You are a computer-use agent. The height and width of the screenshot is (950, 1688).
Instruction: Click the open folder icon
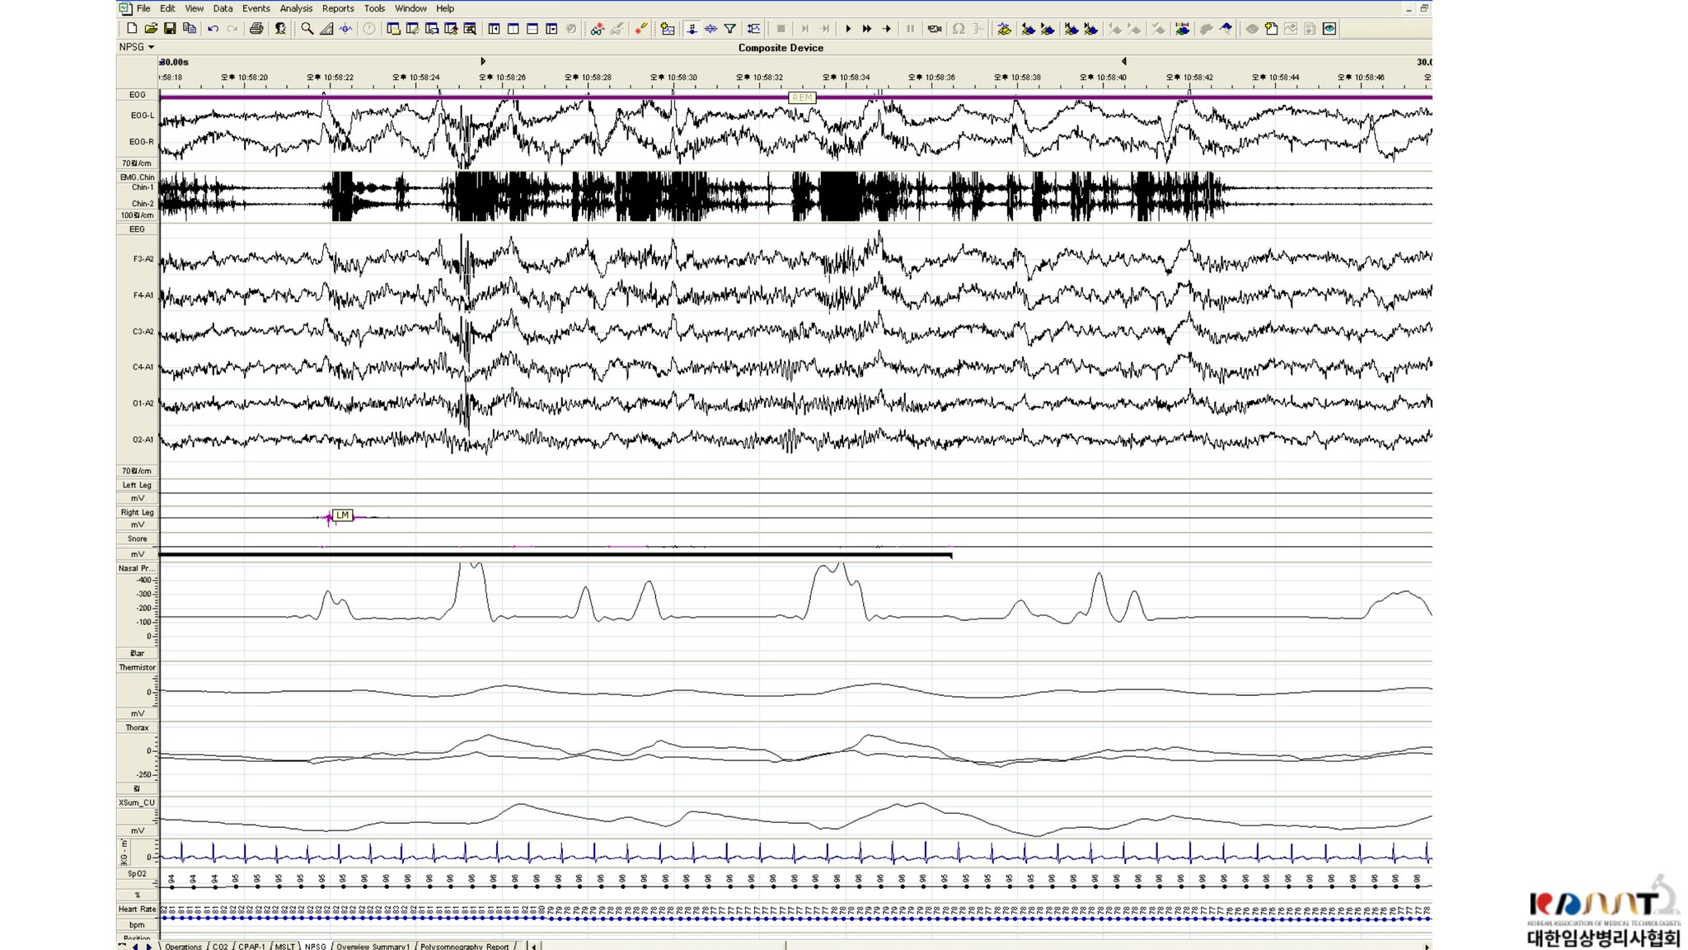click(151, 29)
